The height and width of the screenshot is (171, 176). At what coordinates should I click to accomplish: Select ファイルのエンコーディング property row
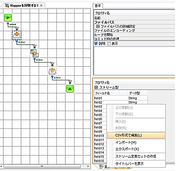click(x=134, y=30)
